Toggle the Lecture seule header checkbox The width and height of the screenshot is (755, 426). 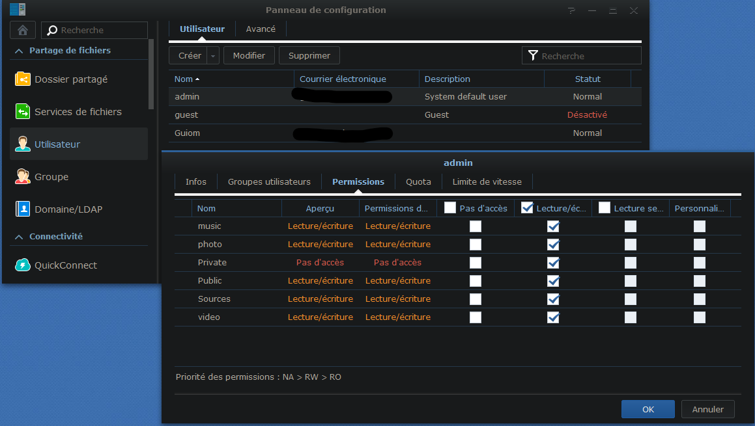[x=605, y=207]
